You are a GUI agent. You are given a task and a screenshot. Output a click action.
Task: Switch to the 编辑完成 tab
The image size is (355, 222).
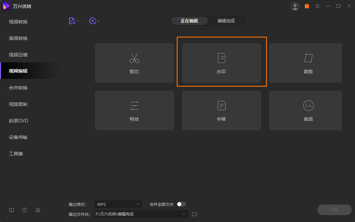tap(226, 21)
